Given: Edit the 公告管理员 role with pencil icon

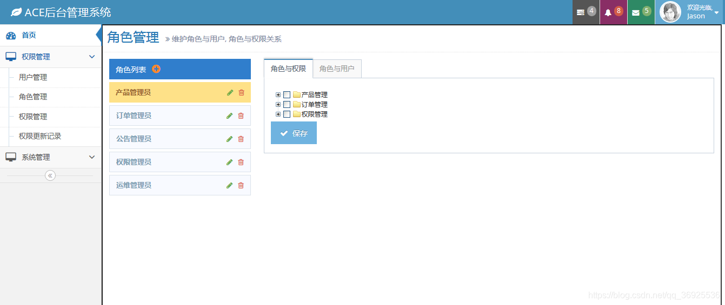Looking at the screenshot, I should (x=230, y=139).
